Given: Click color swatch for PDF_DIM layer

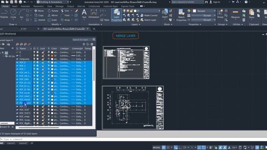Looking at the screenshot, I should pos(52,79).
